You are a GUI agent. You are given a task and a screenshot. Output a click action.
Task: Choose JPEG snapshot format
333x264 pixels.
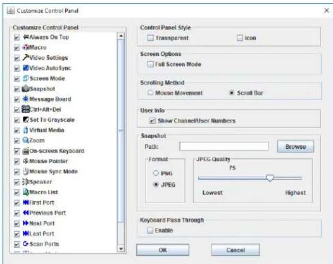pyautogui.click(x=156, y=185)
